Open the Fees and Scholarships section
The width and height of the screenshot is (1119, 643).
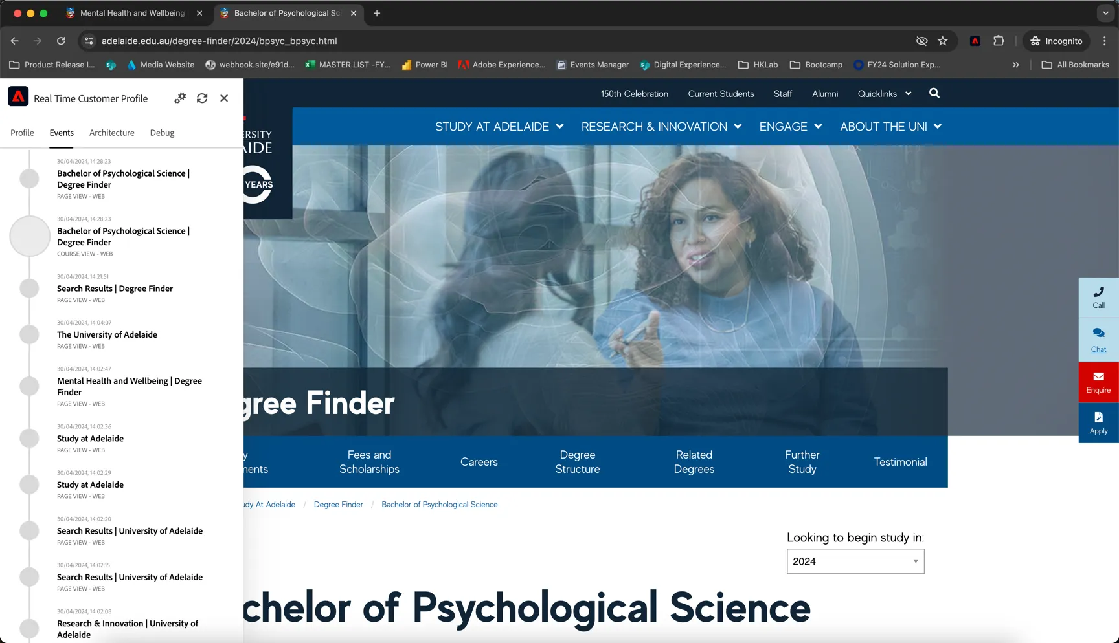(369, 462)
